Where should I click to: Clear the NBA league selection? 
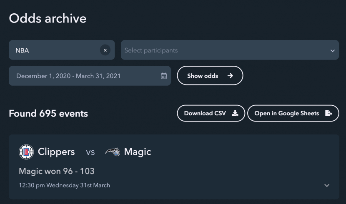[x=105, y=50]
